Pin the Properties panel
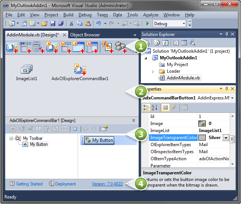This screenshot has width=241, height=204. [227, 89]
